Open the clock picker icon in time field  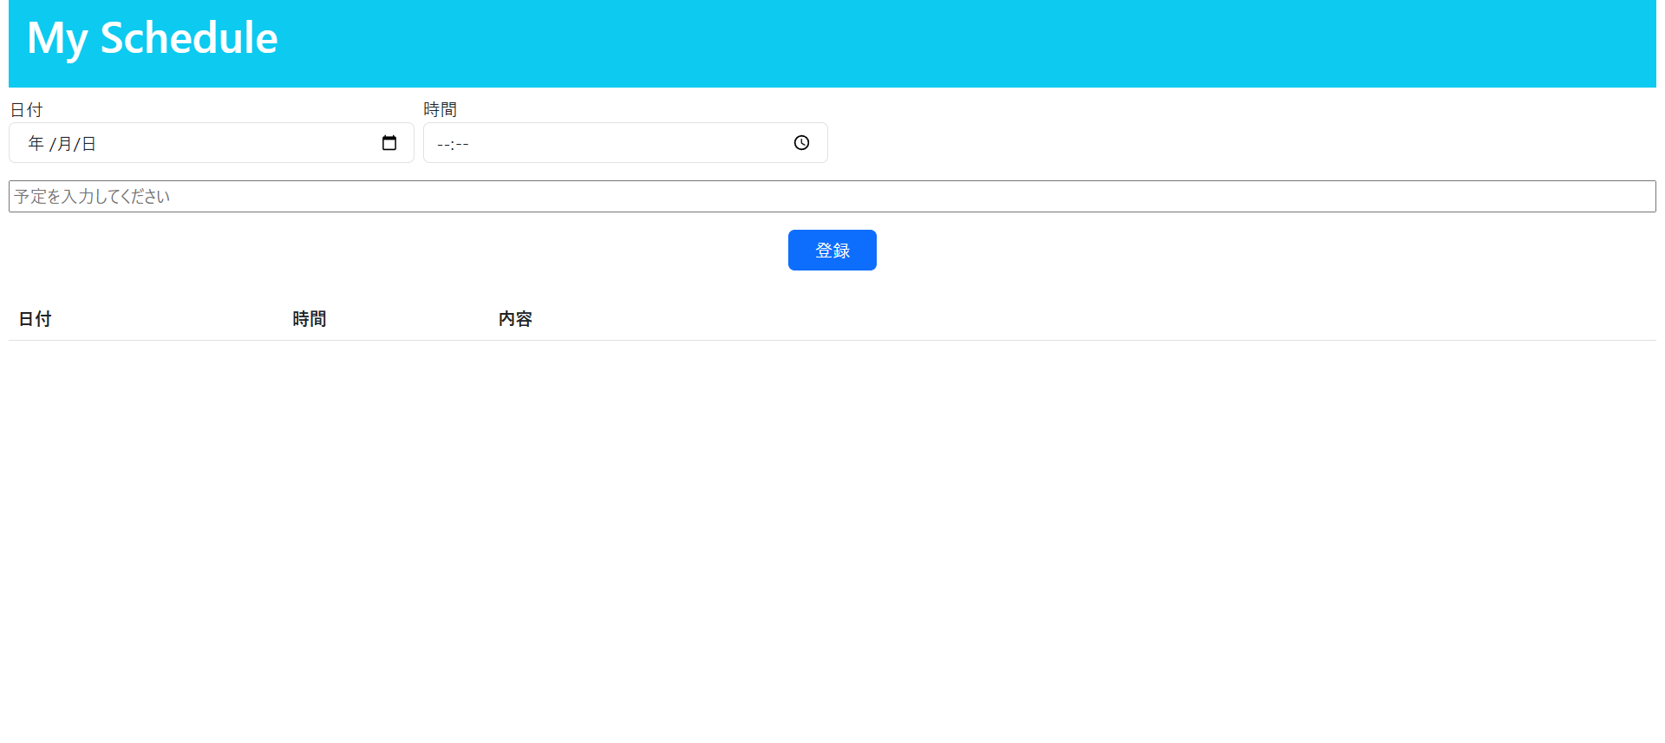(x=801, y=143)
